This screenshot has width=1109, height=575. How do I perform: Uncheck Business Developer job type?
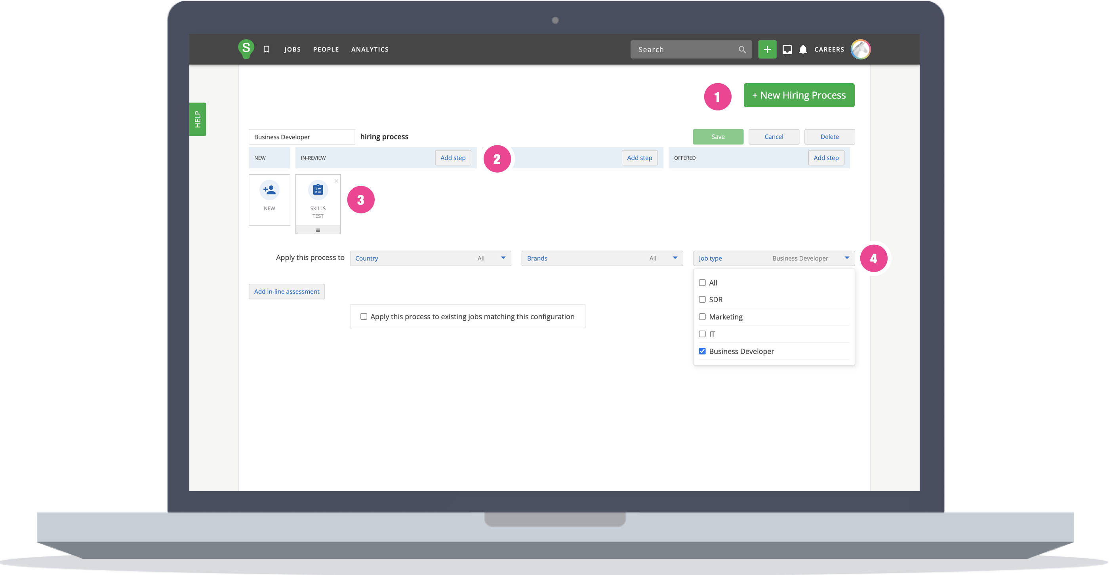[702, 351]
